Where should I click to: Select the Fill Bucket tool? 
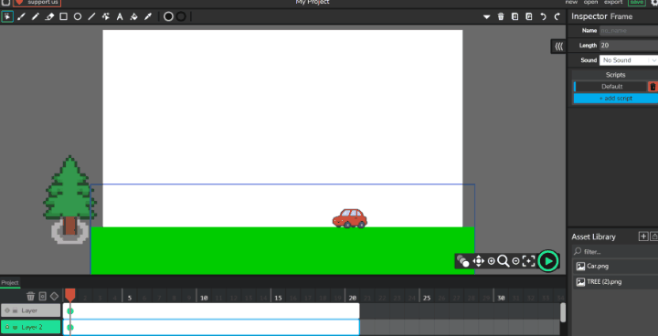pos(133,16)
